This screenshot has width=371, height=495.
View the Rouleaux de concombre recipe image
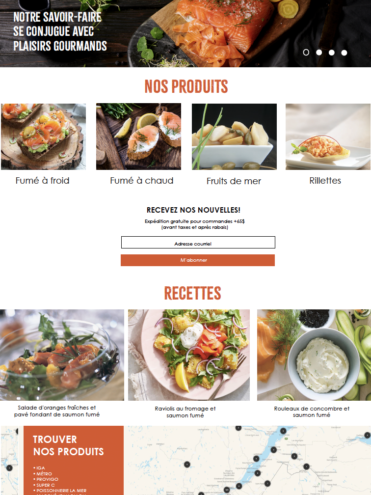314,355
